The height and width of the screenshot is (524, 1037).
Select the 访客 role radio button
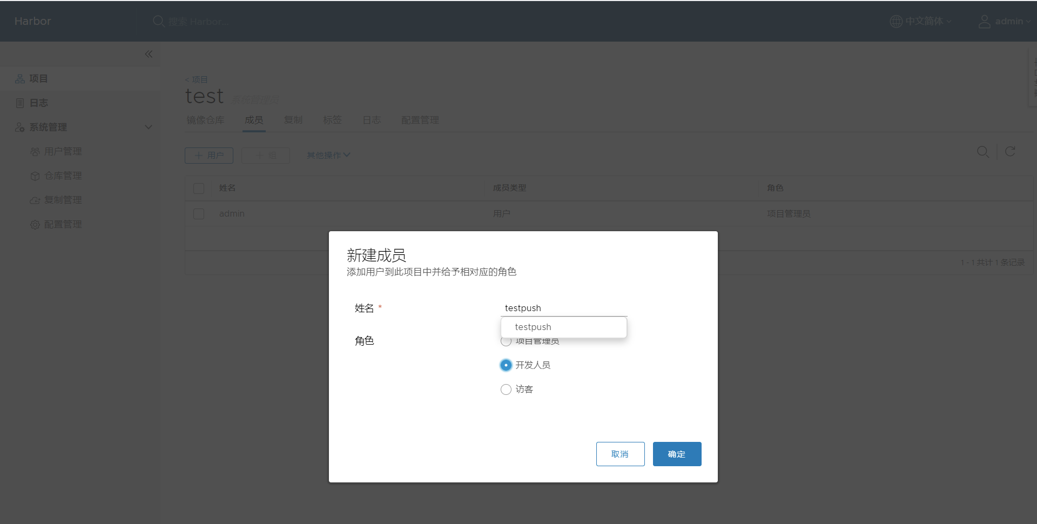click(x=506, y=389)
